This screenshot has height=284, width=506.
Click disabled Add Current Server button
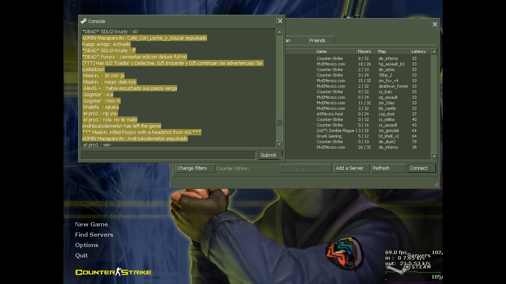(x=305, y=168)
